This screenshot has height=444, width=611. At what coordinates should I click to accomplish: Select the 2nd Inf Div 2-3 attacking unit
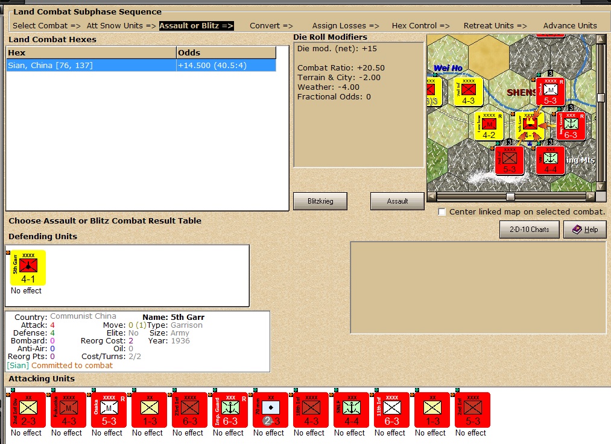28,410
